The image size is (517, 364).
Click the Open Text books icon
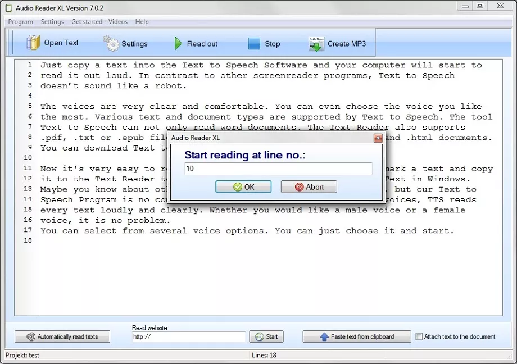tap(33, 43)
